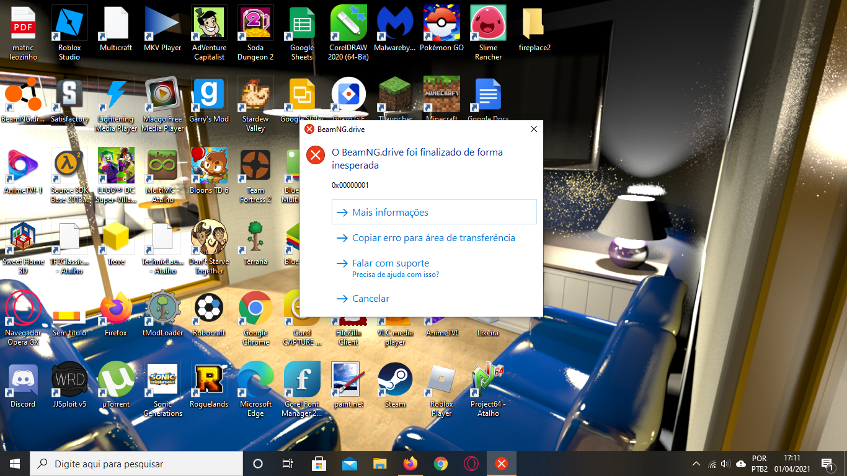The width and height of the screenshot is (847, 476).
Task: Select the uTorrent desktop icon
Action: tap(116, 386)
